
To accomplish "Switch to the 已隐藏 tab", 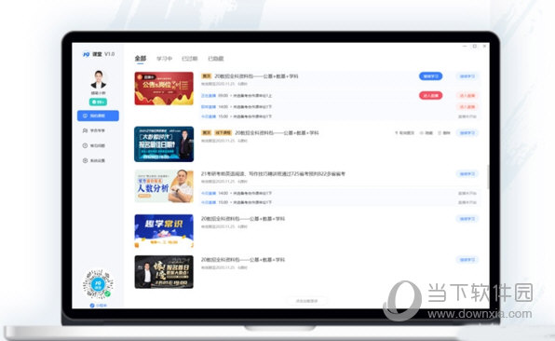I will (215, 59).
